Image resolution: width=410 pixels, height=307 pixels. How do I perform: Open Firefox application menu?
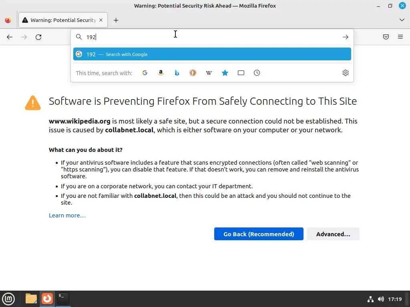400,37
